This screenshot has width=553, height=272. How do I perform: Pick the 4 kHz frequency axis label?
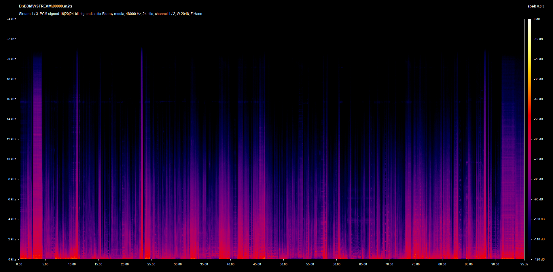[12, 219]
